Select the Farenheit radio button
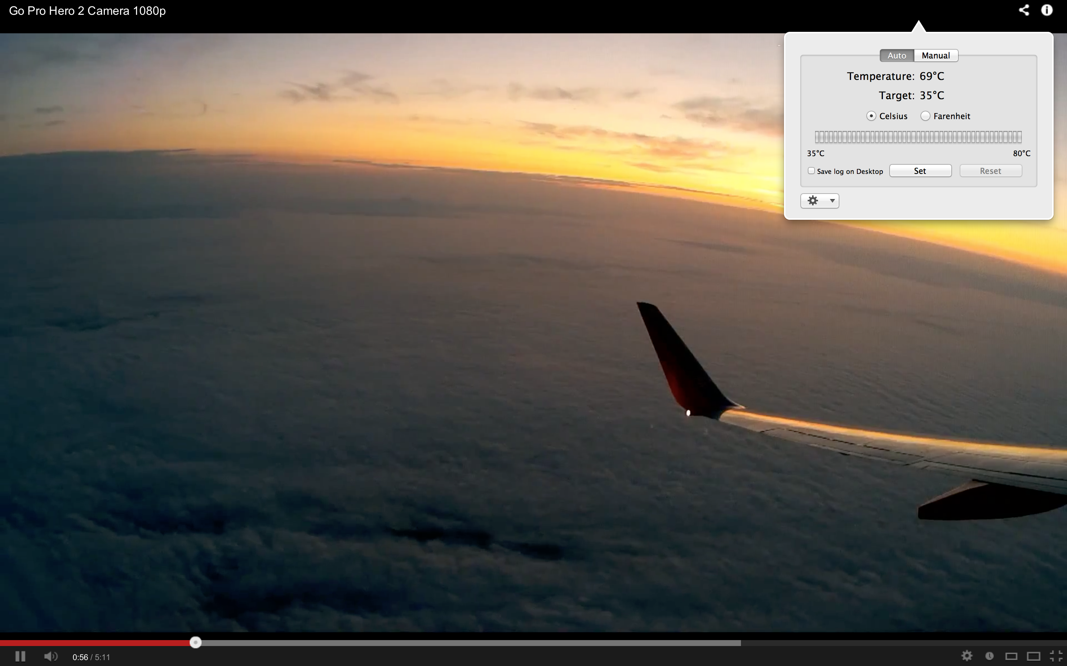Screen dimensions: 1067x666 (x=925, y=116)
